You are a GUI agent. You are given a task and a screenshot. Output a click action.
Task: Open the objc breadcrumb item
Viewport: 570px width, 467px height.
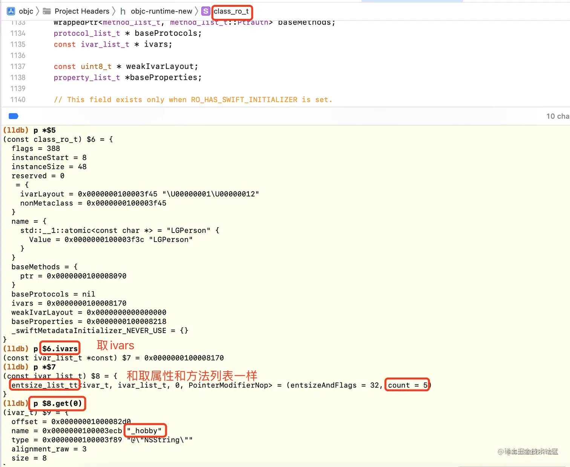pyautogui.click(x=26, y=11)
